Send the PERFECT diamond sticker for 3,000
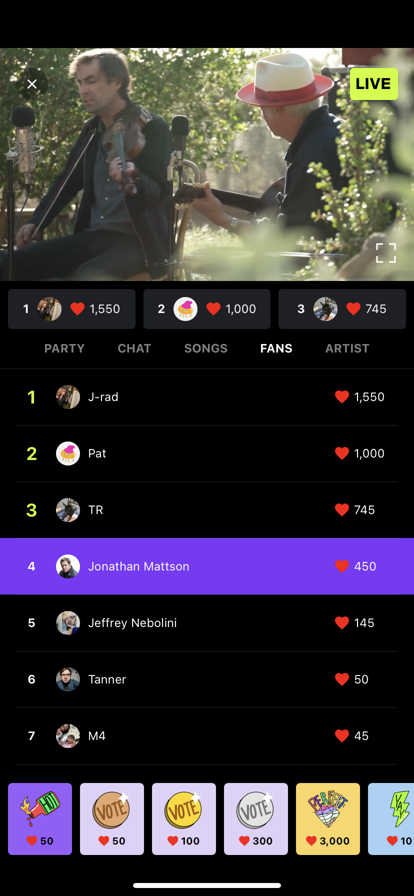The image size is (414, 896). 328,819
